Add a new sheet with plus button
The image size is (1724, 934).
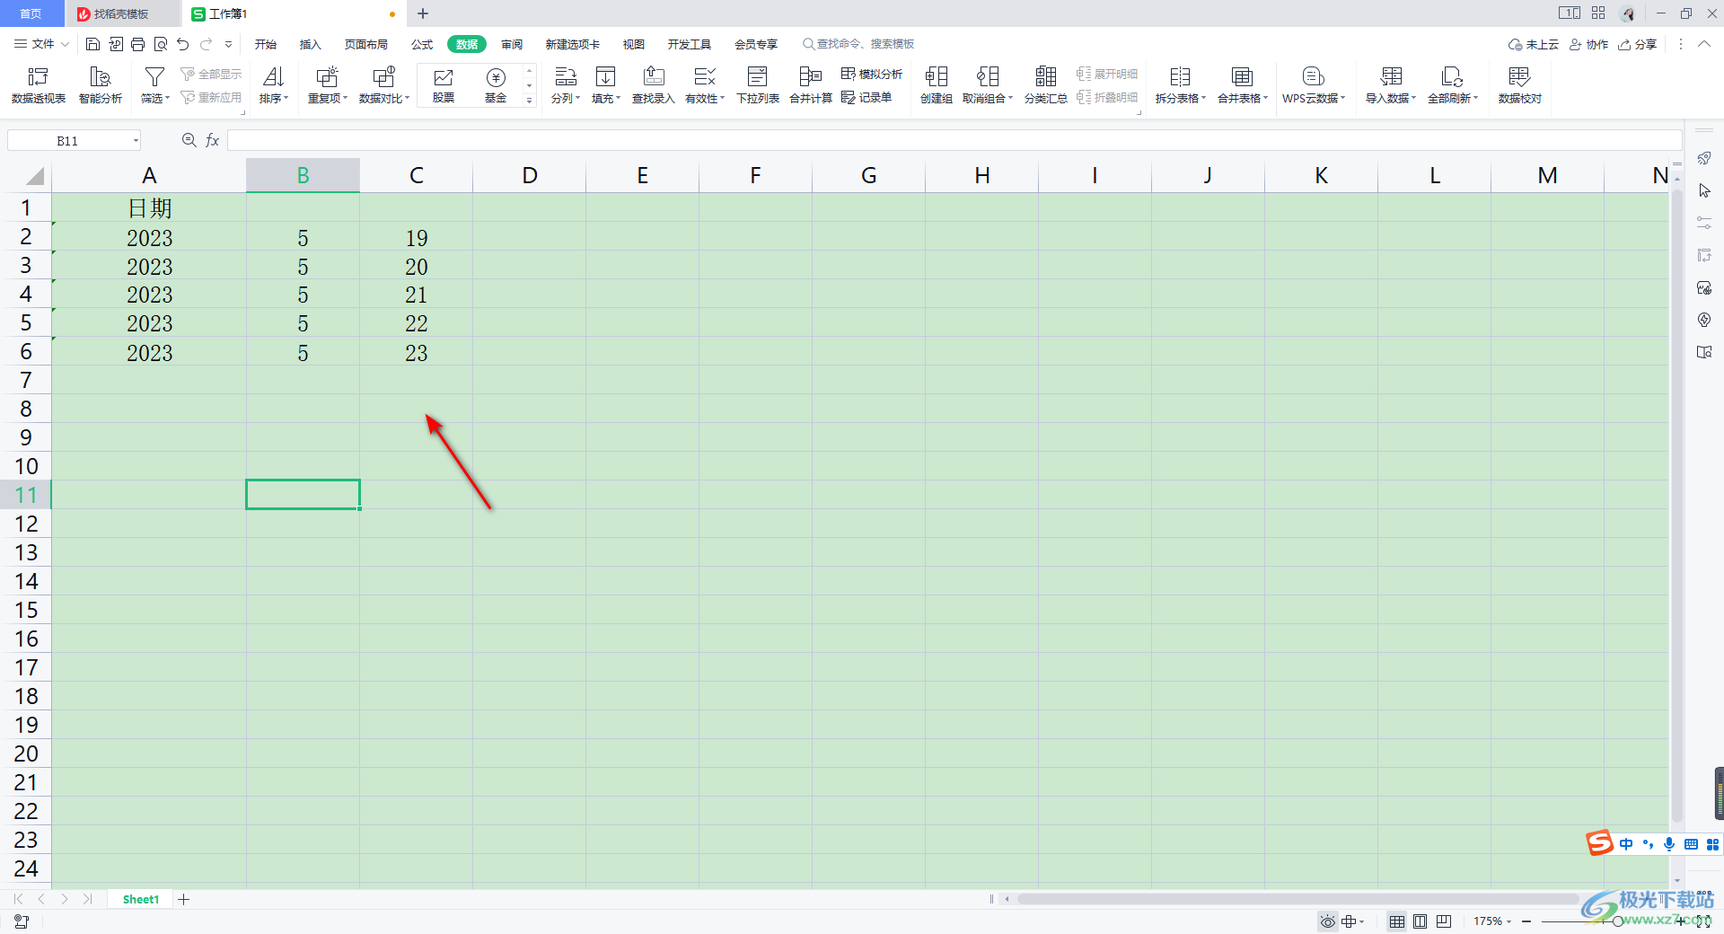(184, 899)
